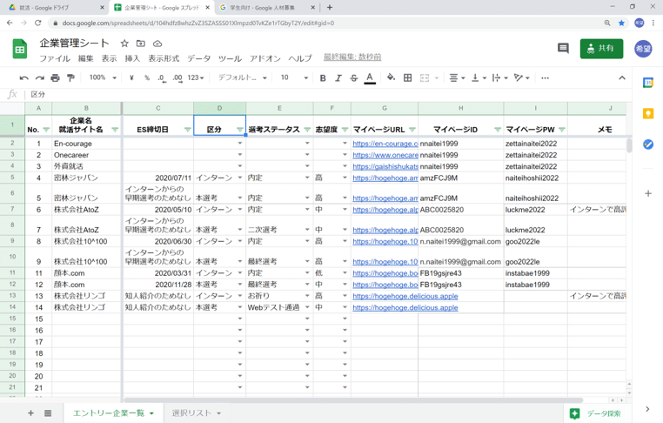Click the 最終編集 last edit link
Viewport: 663px width, 423px height.
click(352, 57)
